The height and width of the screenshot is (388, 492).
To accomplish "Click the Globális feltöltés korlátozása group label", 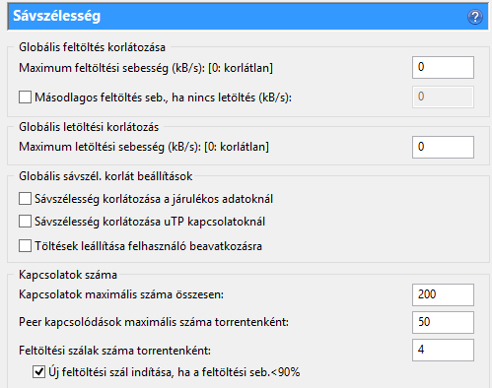I will [92, 47].
